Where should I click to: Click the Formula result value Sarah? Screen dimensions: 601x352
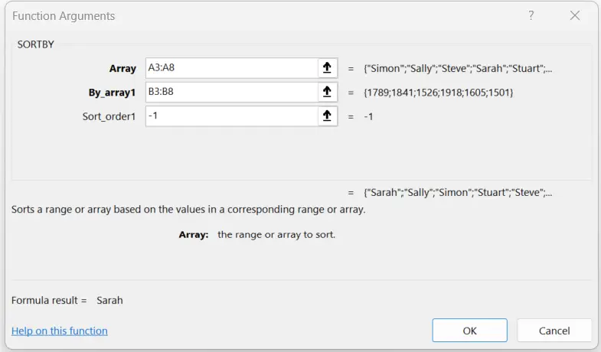pos(109,300)
